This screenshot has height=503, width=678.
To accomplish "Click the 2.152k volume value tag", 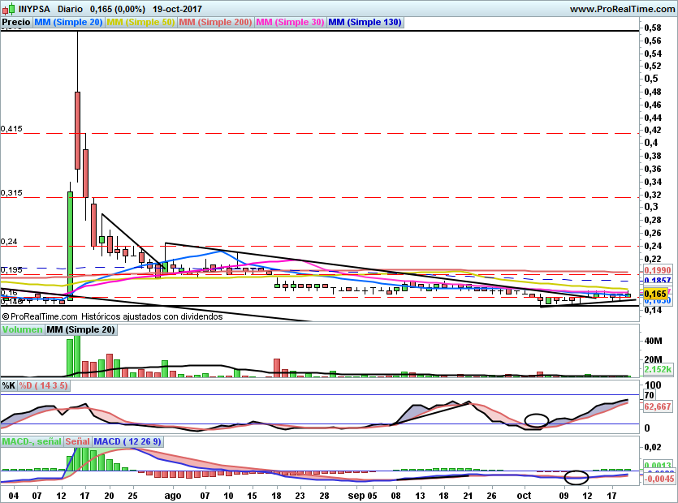I will click(x=658, y=369).
